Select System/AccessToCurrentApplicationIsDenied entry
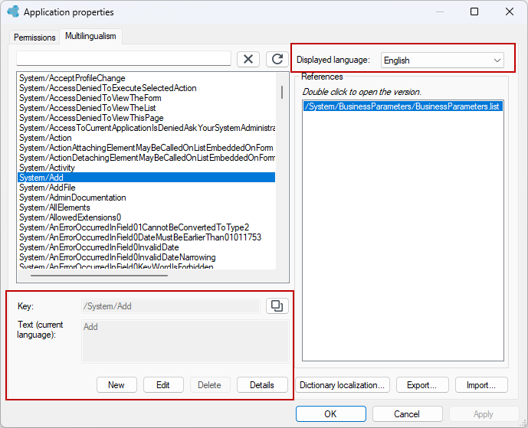The height and width of the screenshot is (428, 528). tap(146, 128)
